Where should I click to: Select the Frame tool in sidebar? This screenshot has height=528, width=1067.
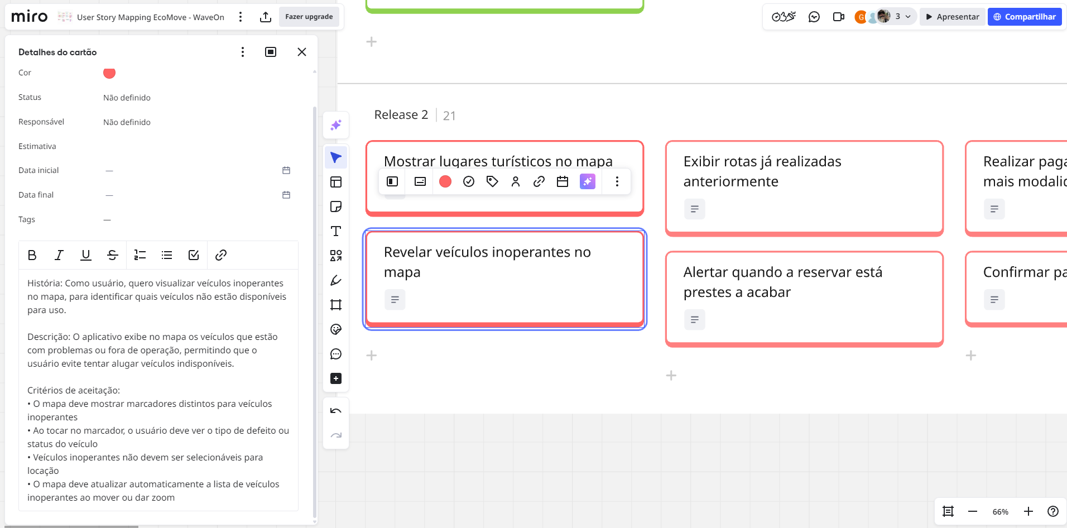point(336,305)
